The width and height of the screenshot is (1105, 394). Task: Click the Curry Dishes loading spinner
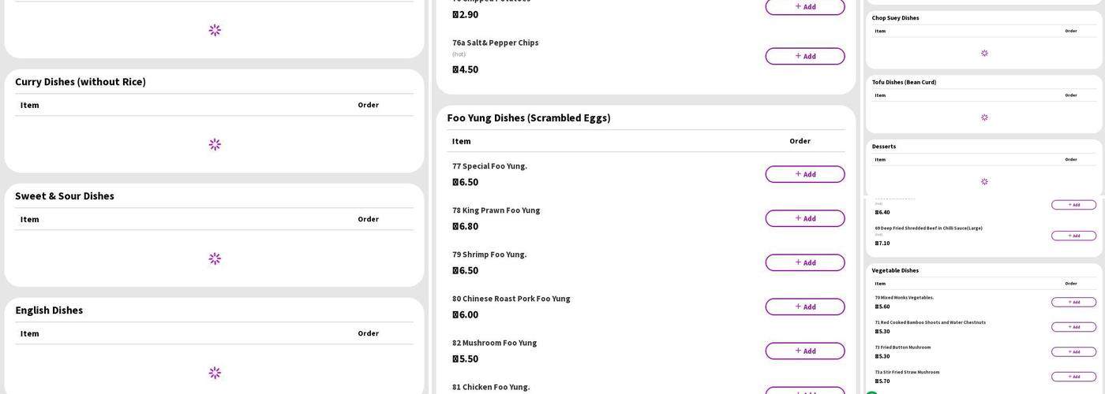(215, 144)
